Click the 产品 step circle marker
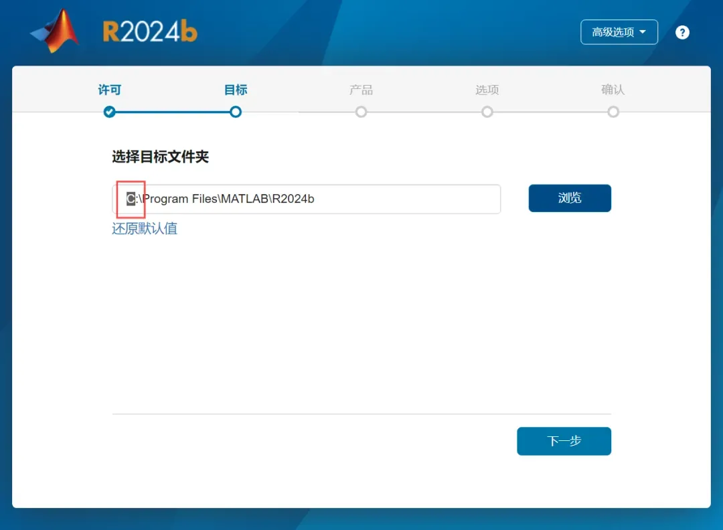The width and height of the screenshot is (723, 530). pyautogui.click(x=361, y=112)
